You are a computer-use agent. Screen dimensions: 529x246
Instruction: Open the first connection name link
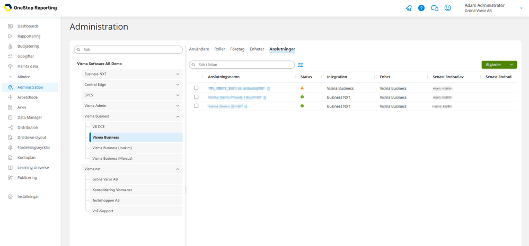pos(239,88)
